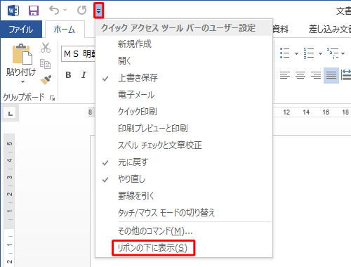Uncheck やり直し in the toolbar menu
Image resolution: width=351 pixels, height=267 pixels.
(184, 179)
